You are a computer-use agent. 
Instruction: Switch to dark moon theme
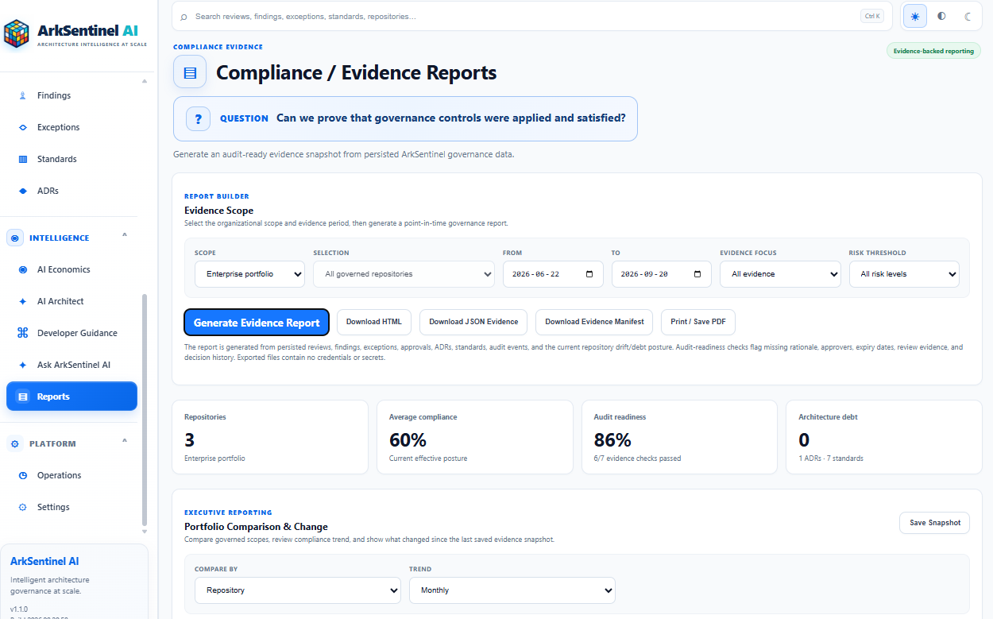968,16
